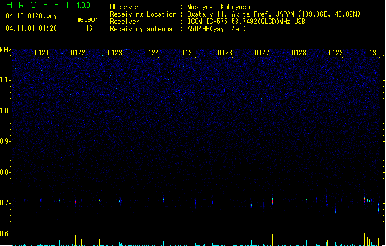Click the kHz axis unit label
The height and width of the screenshot is (246, 386).
(x=6, y=50)
